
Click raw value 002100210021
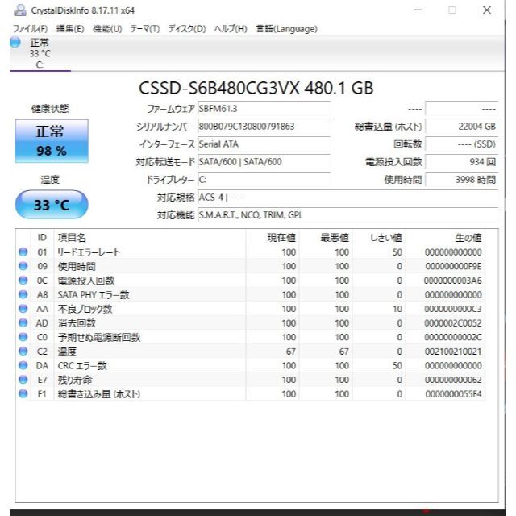coord(453,352)
